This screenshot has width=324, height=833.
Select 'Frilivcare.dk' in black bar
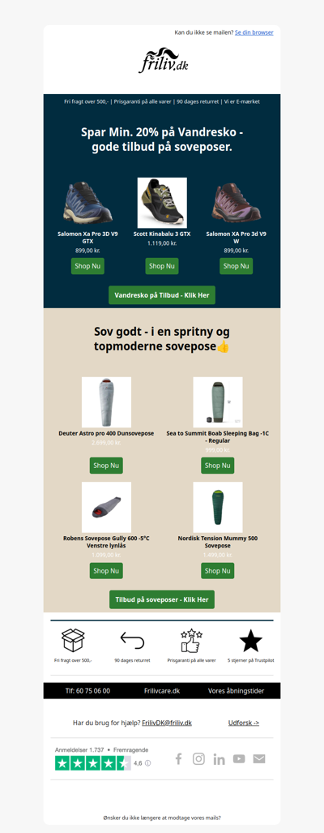162,690
